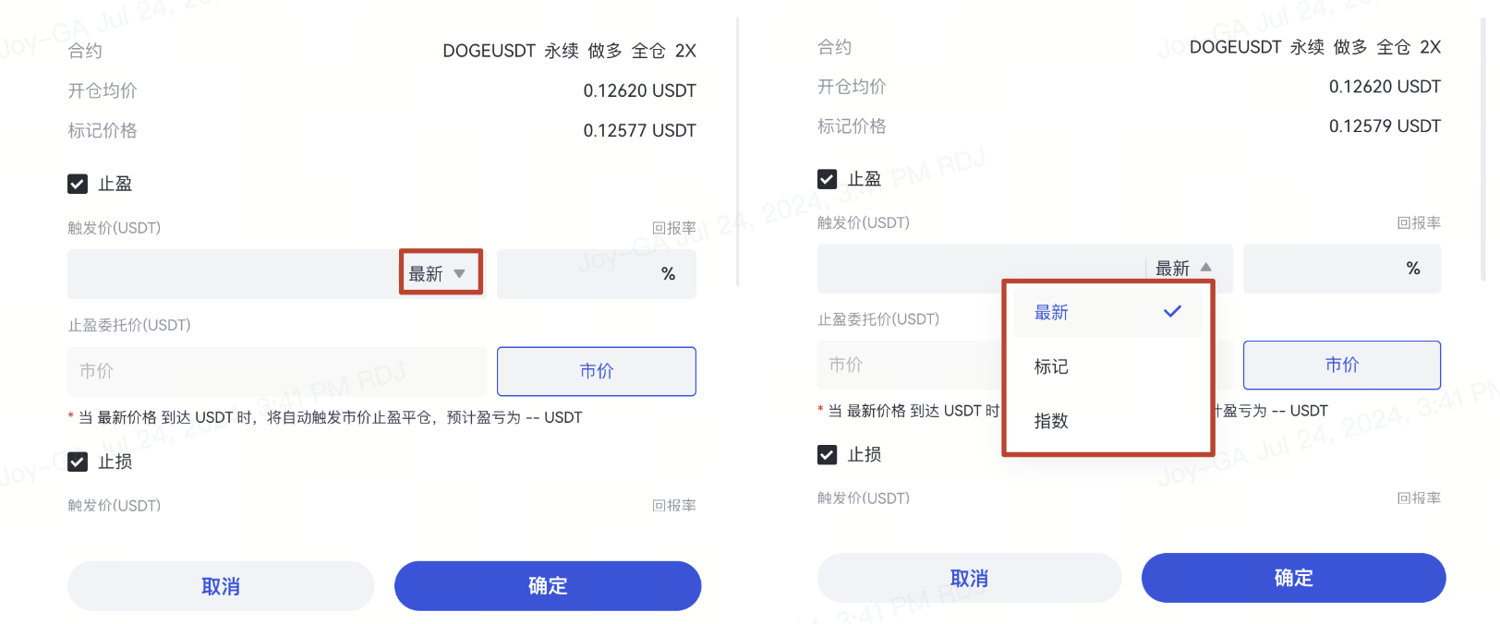This screenshot has height=624, width=1500.
Task: Uncheck 止盈 checkbox in left dialog
Action: (78, 184)
